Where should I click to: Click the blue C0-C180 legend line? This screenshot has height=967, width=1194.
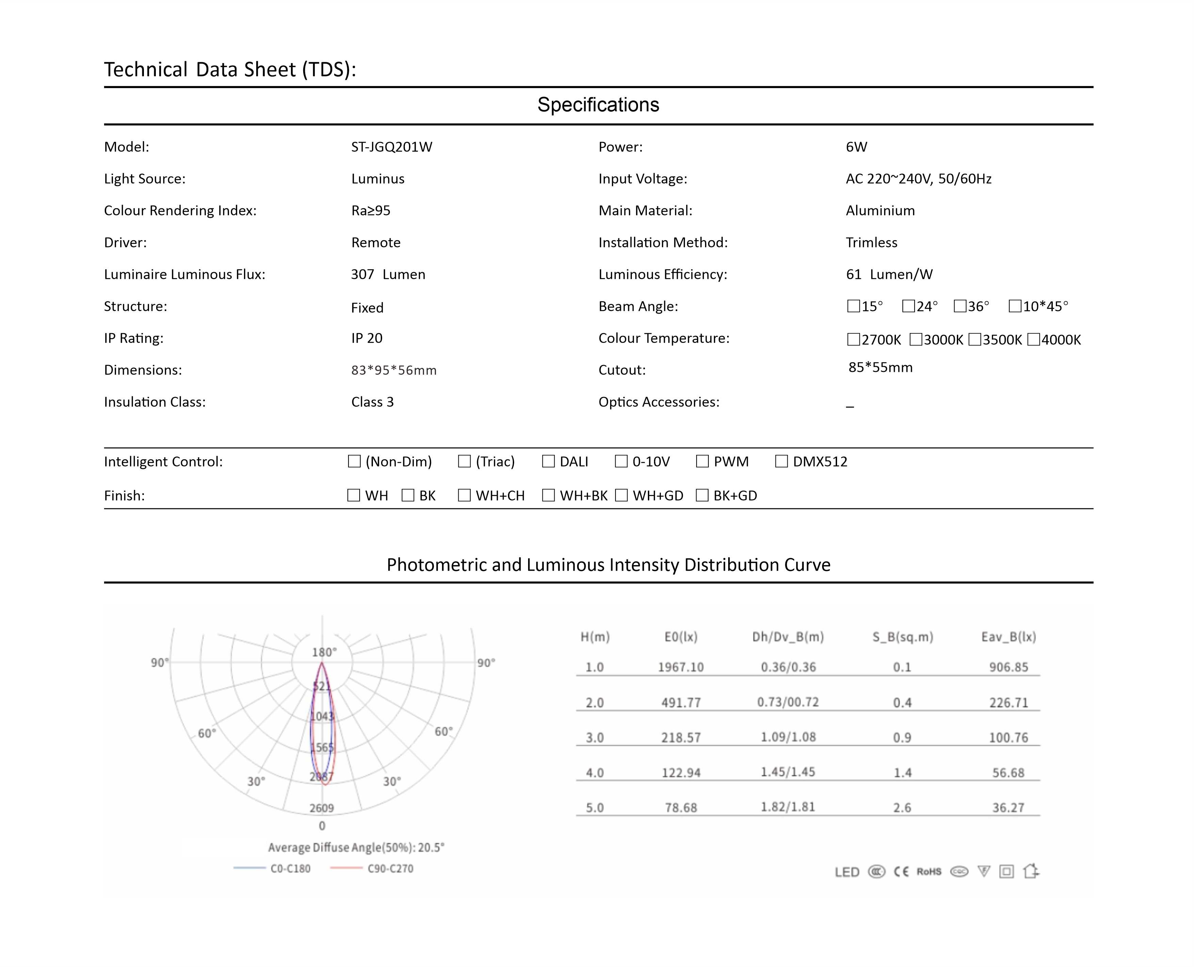pos(249,868)
